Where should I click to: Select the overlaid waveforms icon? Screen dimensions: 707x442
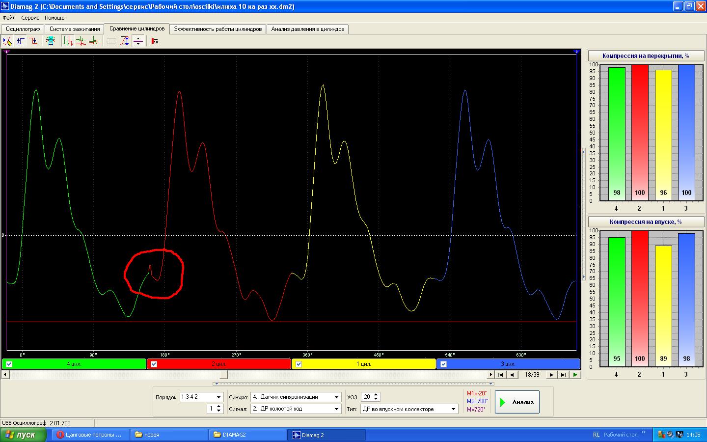click(94, 41)
